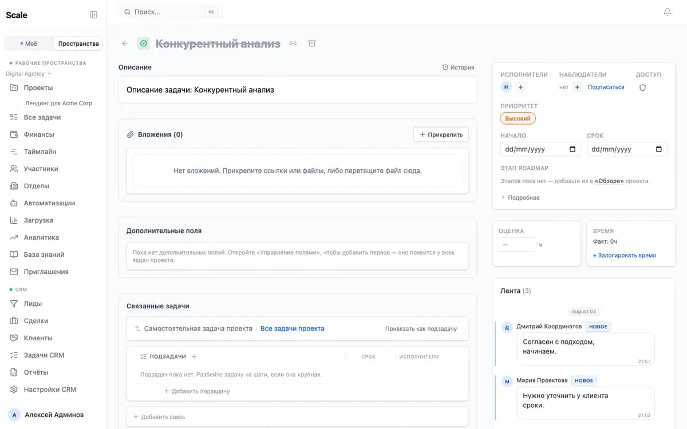Click the Приглашения envelope icon
This screenshot has width=687, height=429.
click(x=14, y=272)
